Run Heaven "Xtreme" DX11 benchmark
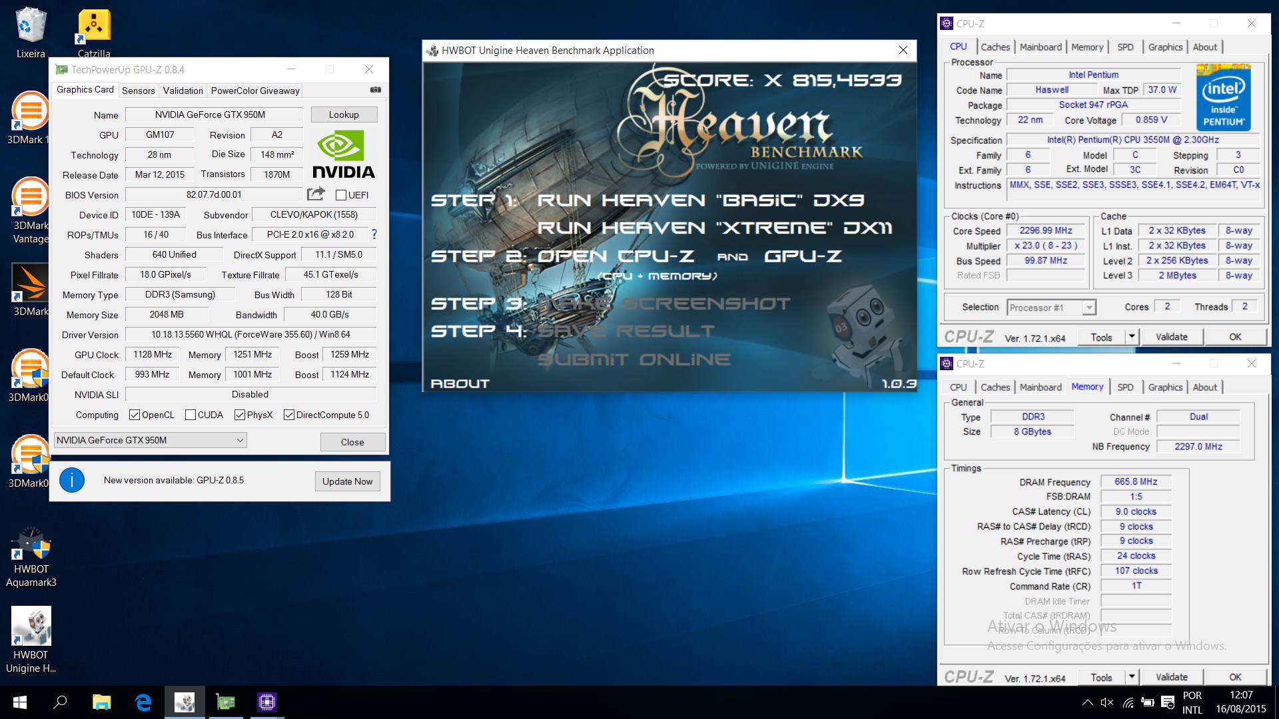This screenshot has height=719, width=1279. (x=715, y=228)
